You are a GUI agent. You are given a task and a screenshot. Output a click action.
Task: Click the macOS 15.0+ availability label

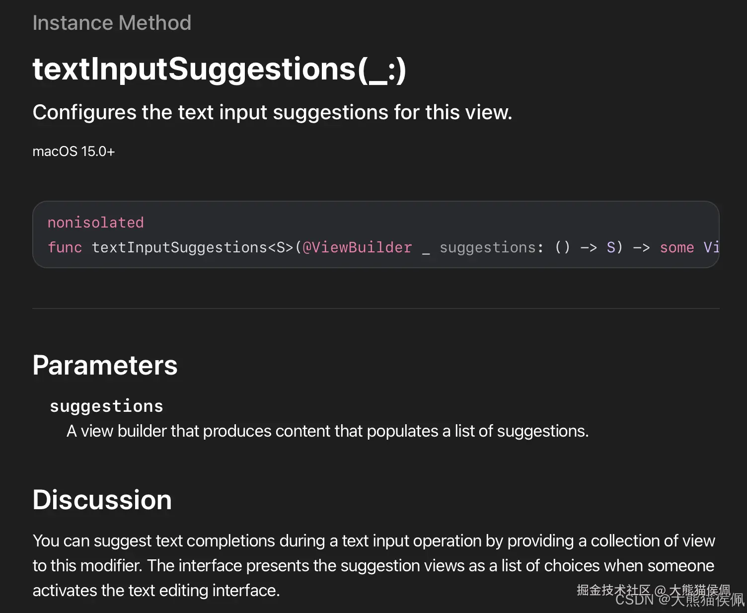pos(74,152)
